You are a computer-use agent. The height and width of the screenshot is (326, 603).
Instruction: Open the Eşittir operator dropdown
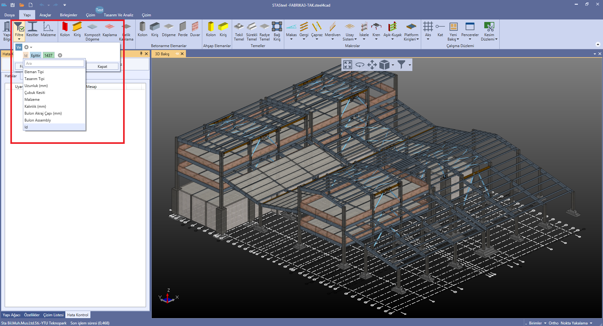click(x=35, y=55)
